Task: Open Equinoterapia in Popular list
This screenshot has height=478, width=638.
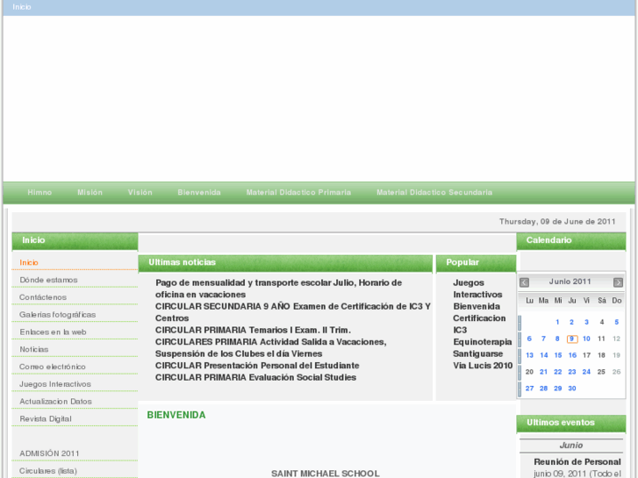Action: (483, 342)
